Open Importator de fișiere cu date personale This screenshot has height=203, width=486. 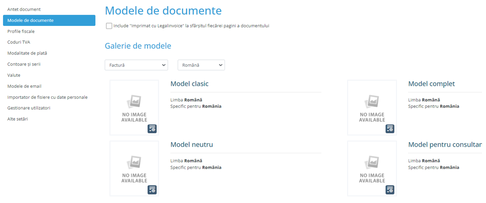(x=47, y=97)
